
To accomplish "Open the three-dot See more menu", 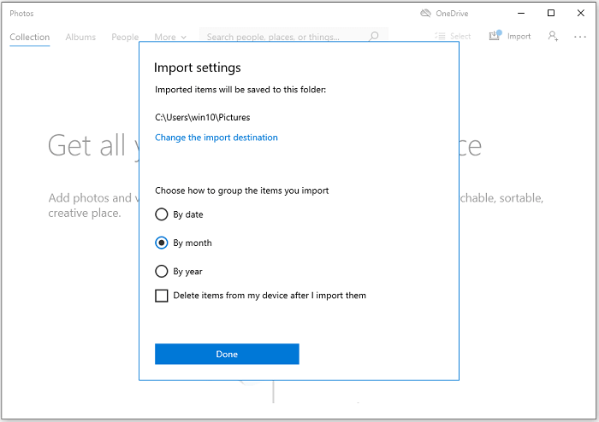I will click(582, 36).
